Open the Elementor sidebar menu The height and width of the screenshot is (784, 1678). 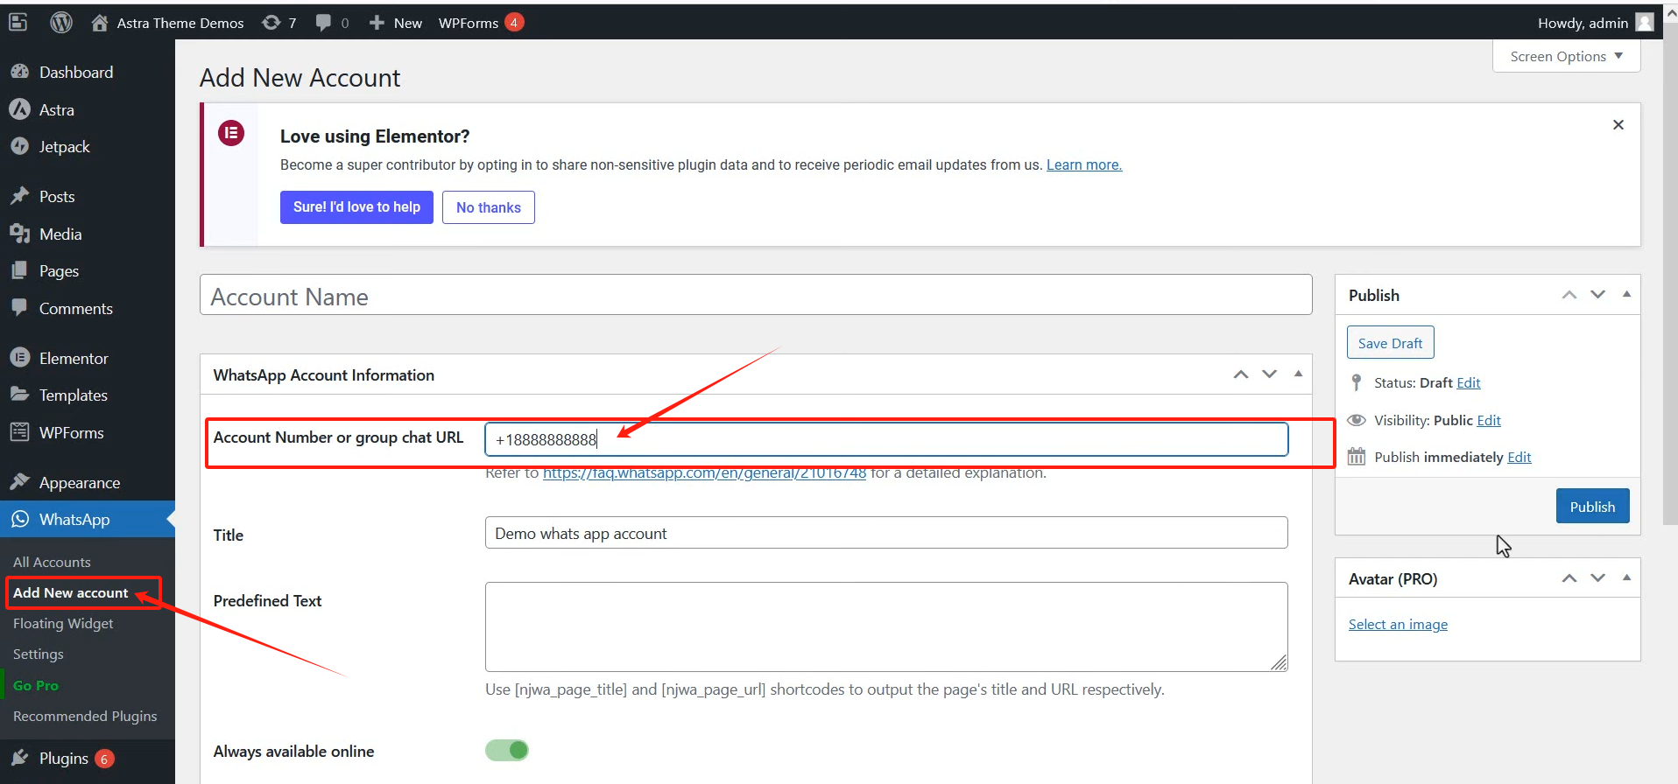point(74,359)
